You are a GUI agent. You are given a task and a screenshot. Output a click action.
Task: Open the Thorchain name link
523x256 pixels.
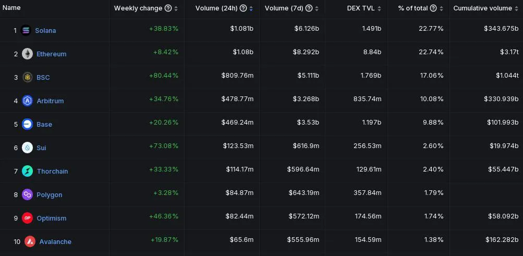pyautogui.click(x=52, y=172)
